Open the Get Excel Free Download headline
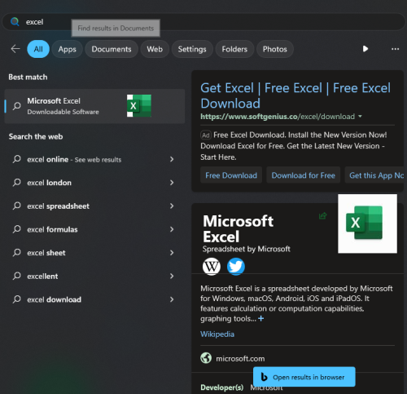The width and height of the screenshot is (407, 394). [295, 95]
